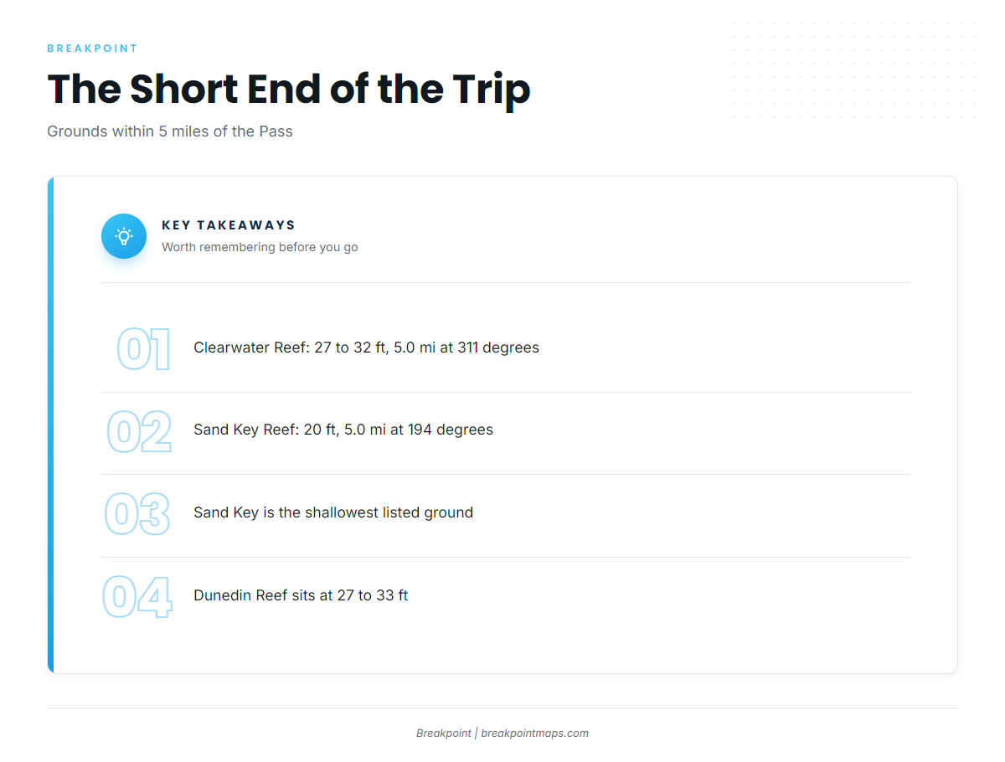This screenshot has height=762, width=1005.
Task: Click the Breakpoint brand label above the title
Action: click(92, 49)
